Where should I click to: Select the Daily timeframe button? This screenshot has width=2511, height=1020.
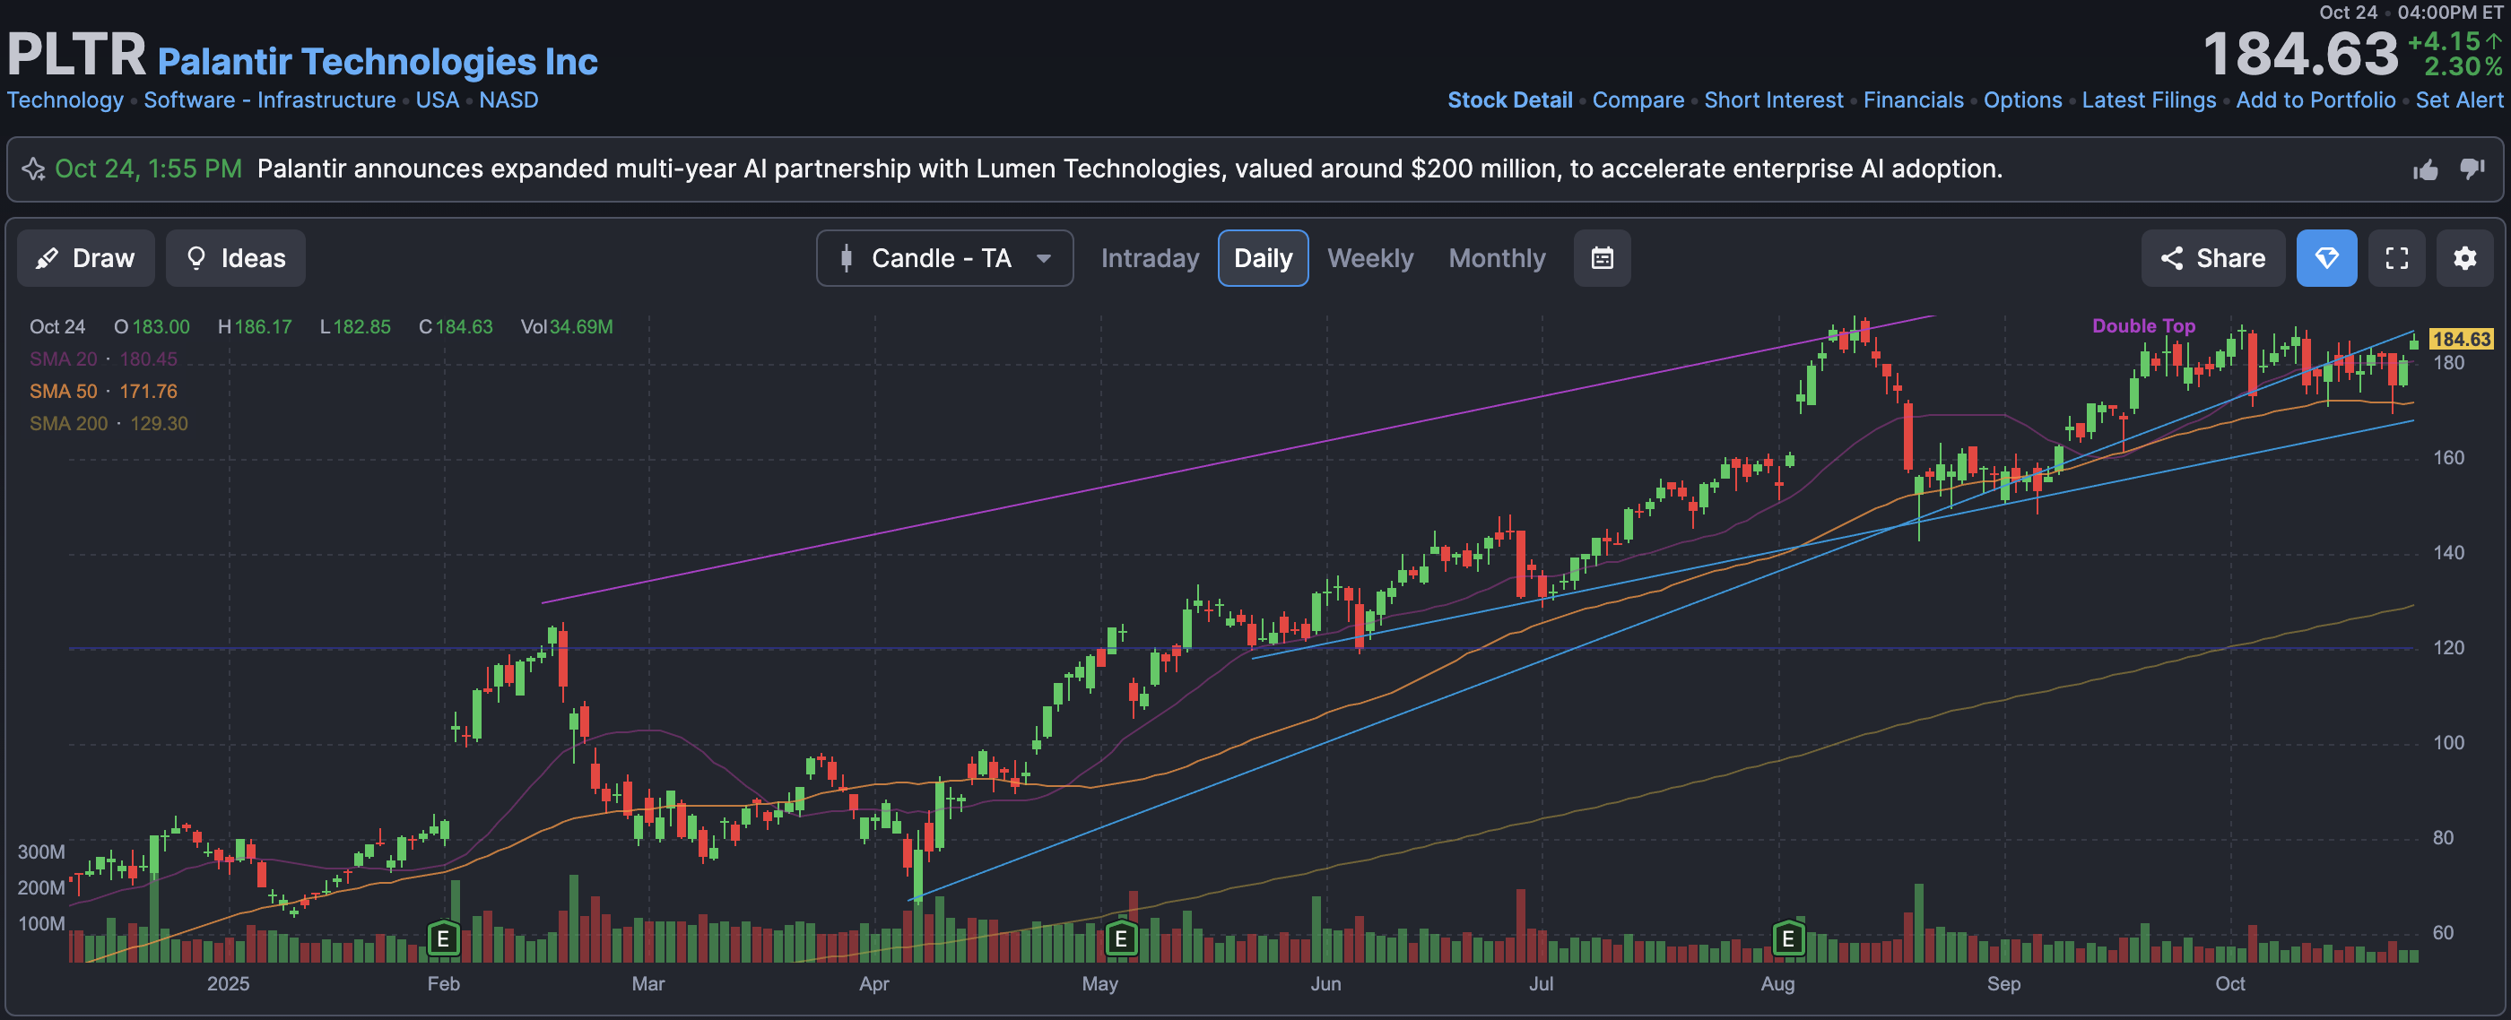tap(1263, 258)
